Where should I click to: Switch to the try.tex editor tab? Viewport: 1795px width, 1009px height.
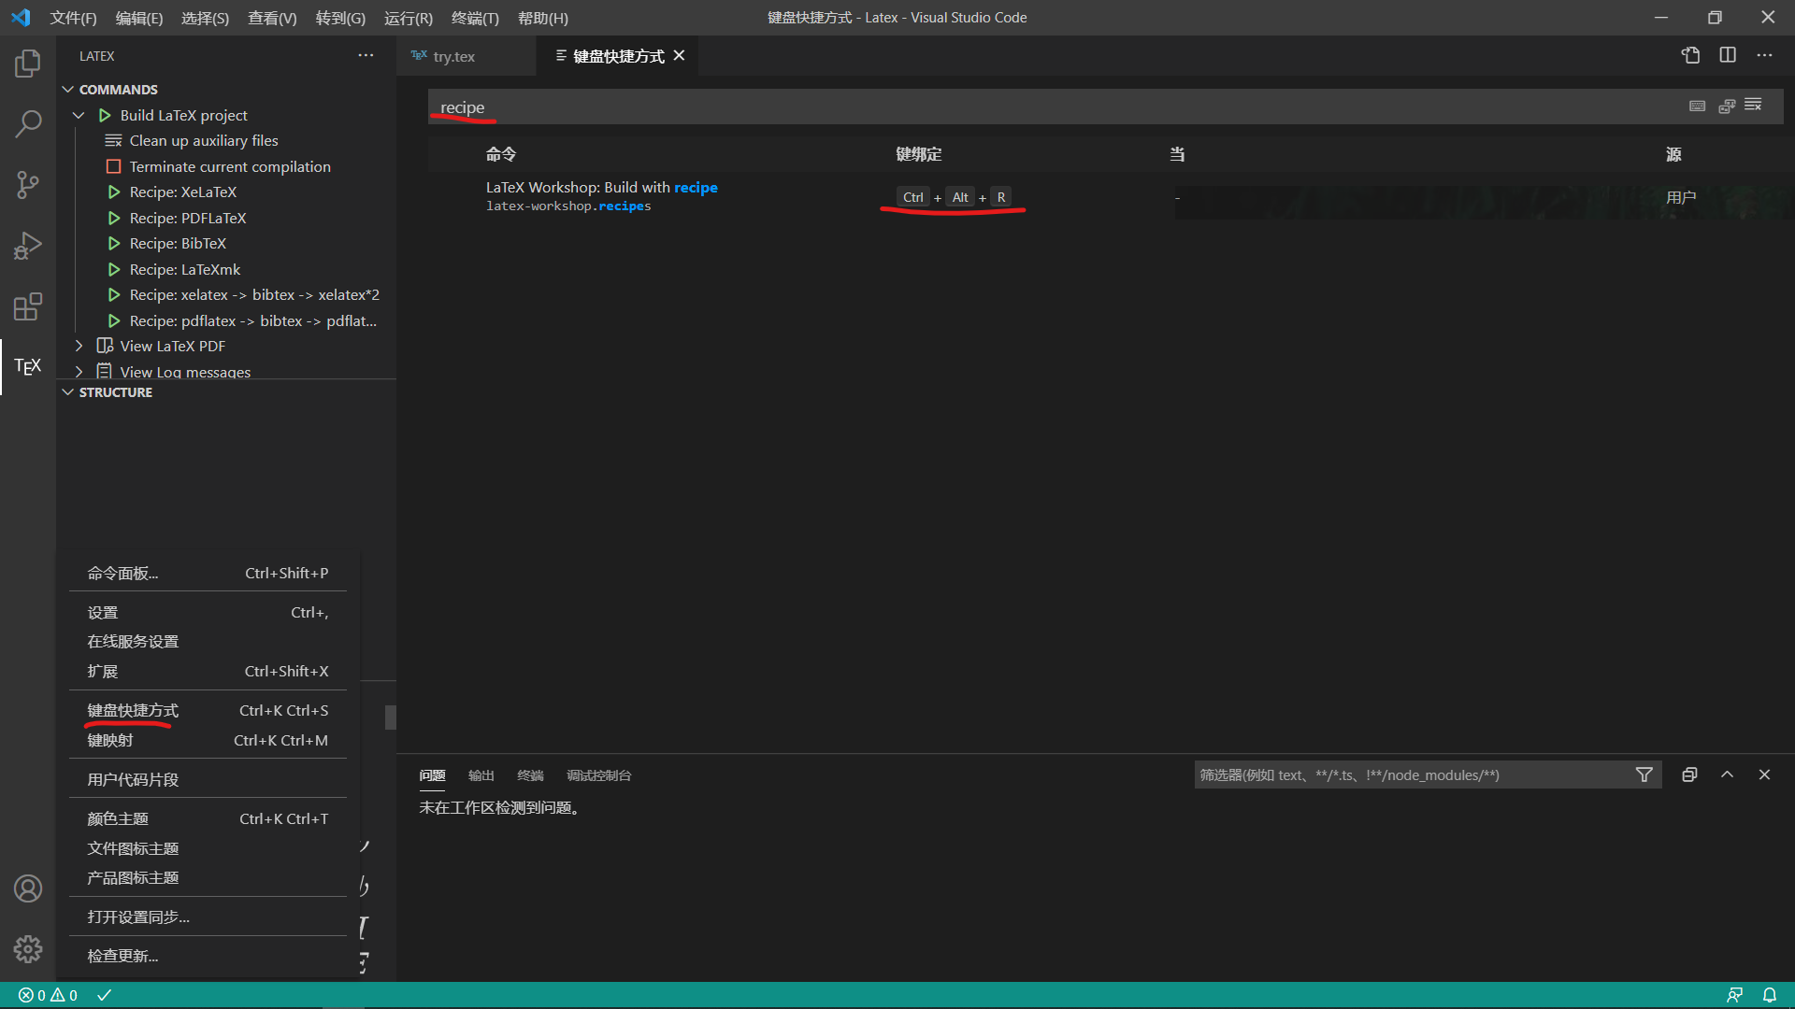(453, 56)
